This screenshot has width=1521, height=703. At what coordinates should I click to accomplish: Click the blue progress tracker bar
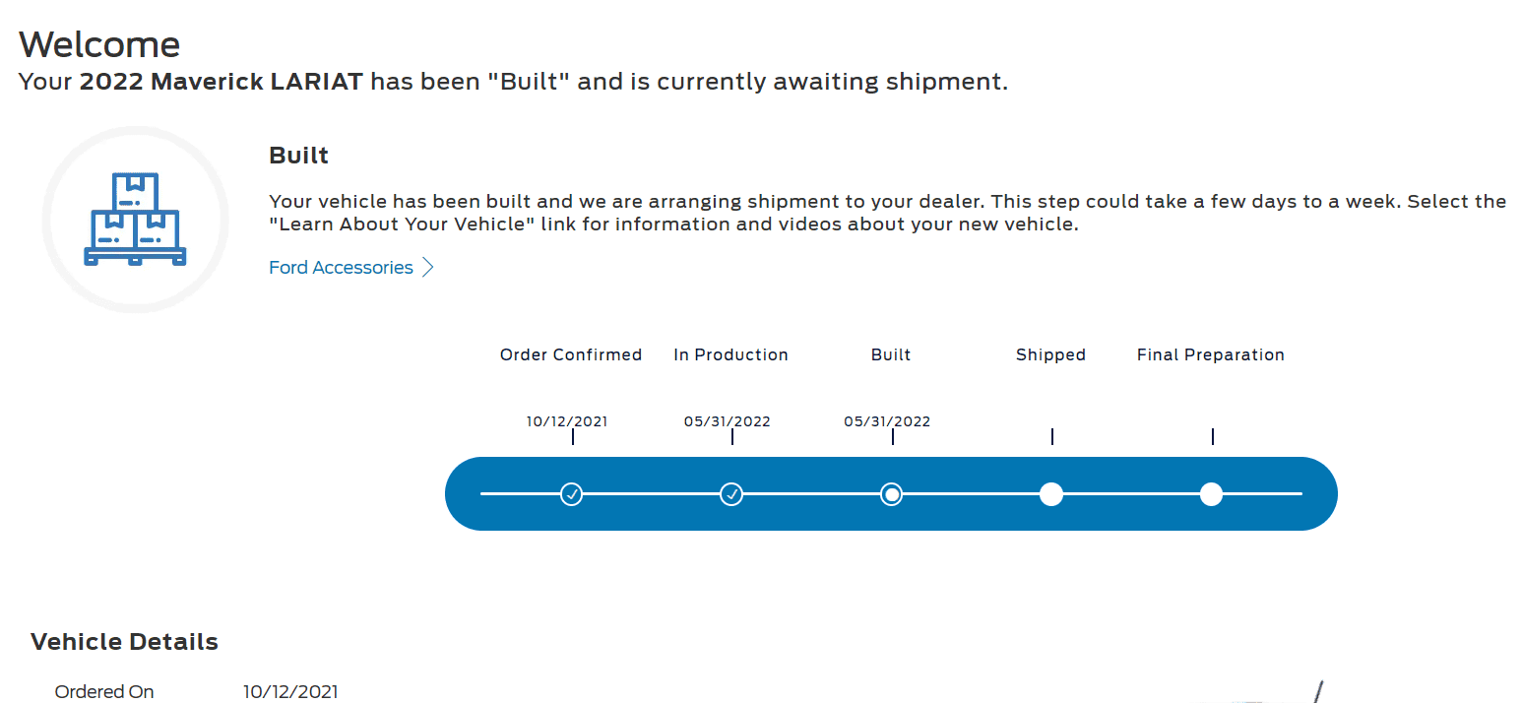[891, 493]
